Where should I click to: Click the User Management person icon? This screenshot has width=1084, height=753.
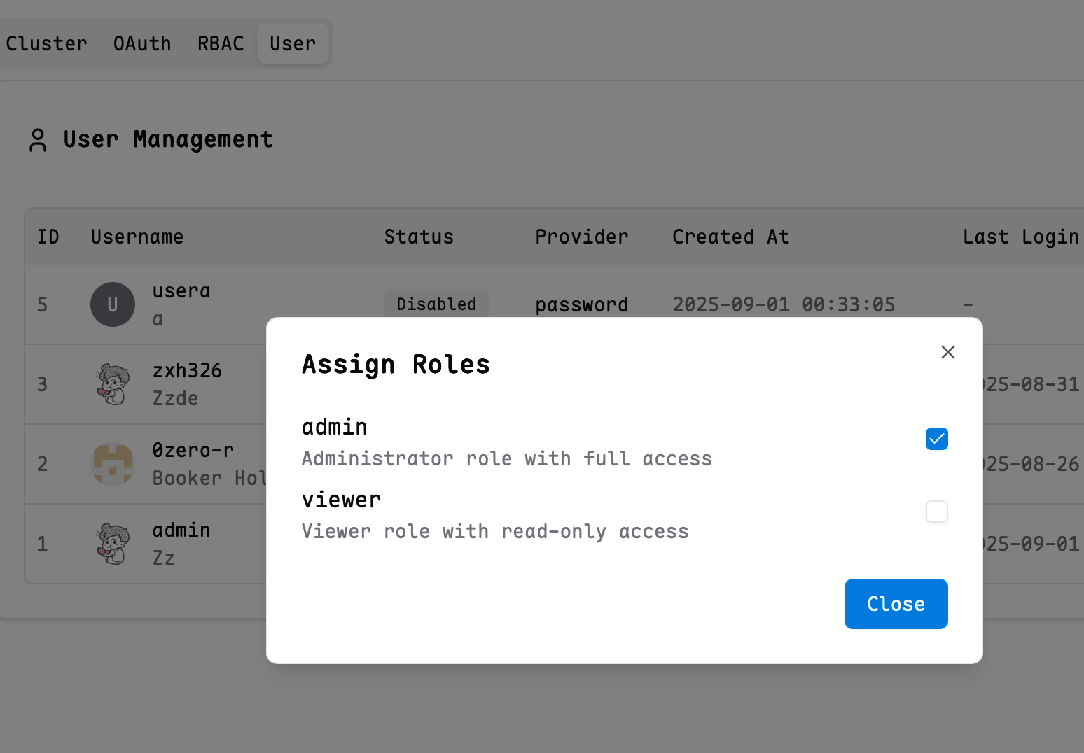click(38, 139)
